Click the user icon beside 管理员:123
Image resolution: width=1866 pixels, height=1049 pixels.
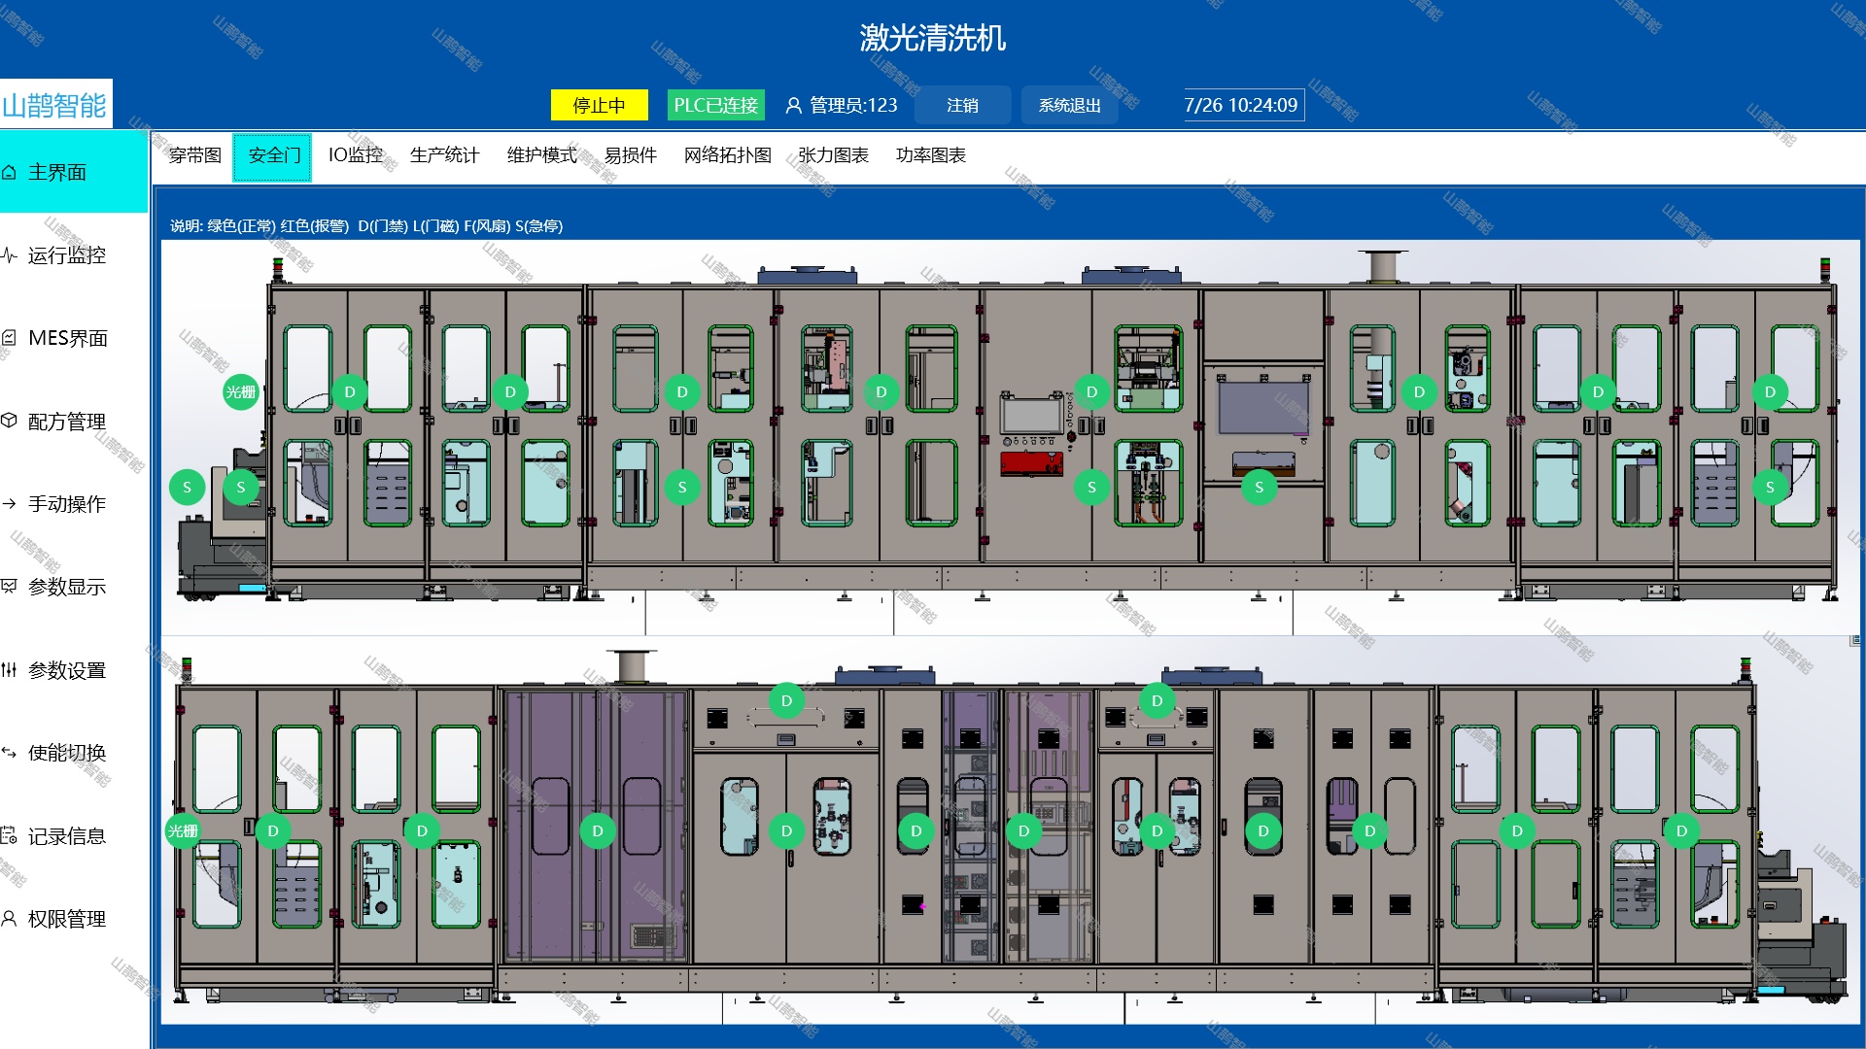tap(794, 106)
